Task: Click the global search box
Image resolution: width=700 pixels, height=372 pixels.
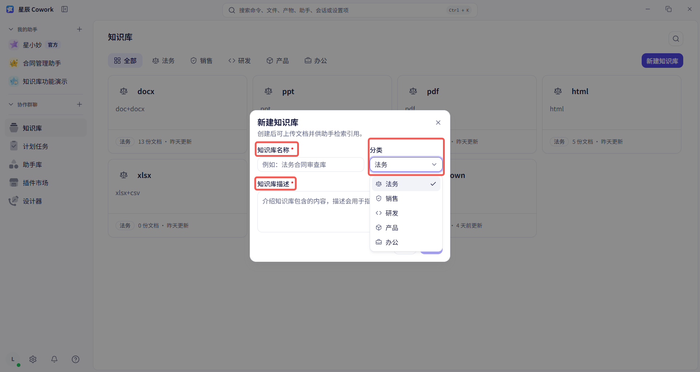Action: 350,10
